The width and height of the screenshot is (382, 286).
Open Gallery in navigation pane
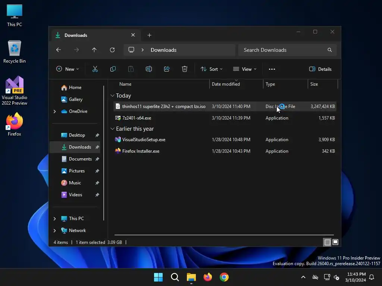coord(75,99)
